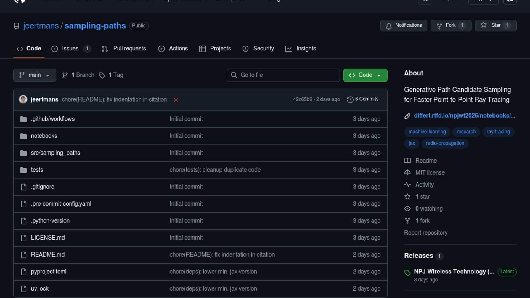The image size is (530, 298).
Task: Open the main branch dropdown
Action: point(35,75)
